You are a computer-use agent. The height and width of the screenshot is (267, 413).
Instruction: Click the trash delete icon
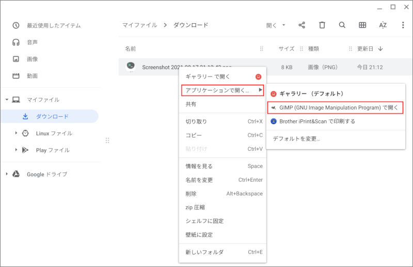point(322,25)
